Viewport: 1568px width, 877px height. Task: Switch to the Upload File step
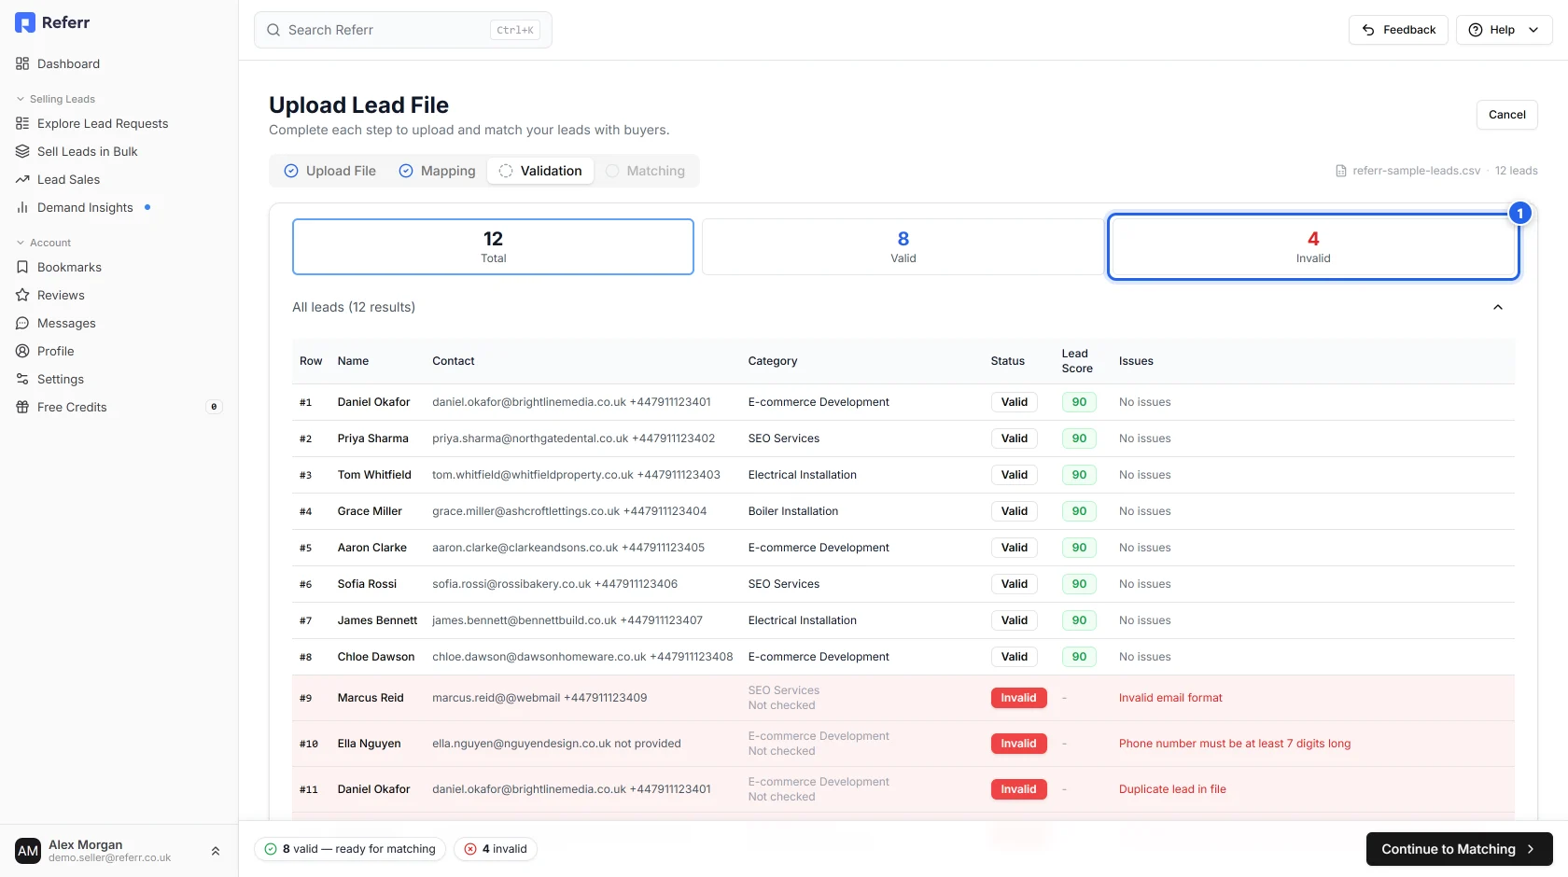coord(329,171)
